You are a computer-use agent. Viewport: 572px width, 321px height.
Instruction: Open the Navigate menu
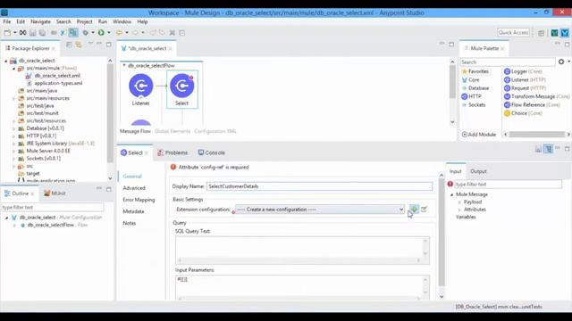click(40, 21)
